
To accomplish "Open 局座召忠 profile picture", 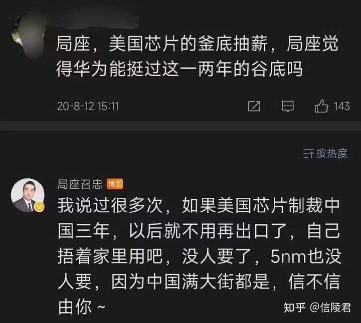I will (x=28, y=195).
